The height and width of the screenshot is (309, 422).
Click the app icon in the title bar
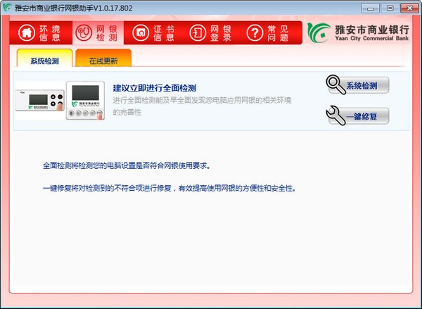point(7,8)
